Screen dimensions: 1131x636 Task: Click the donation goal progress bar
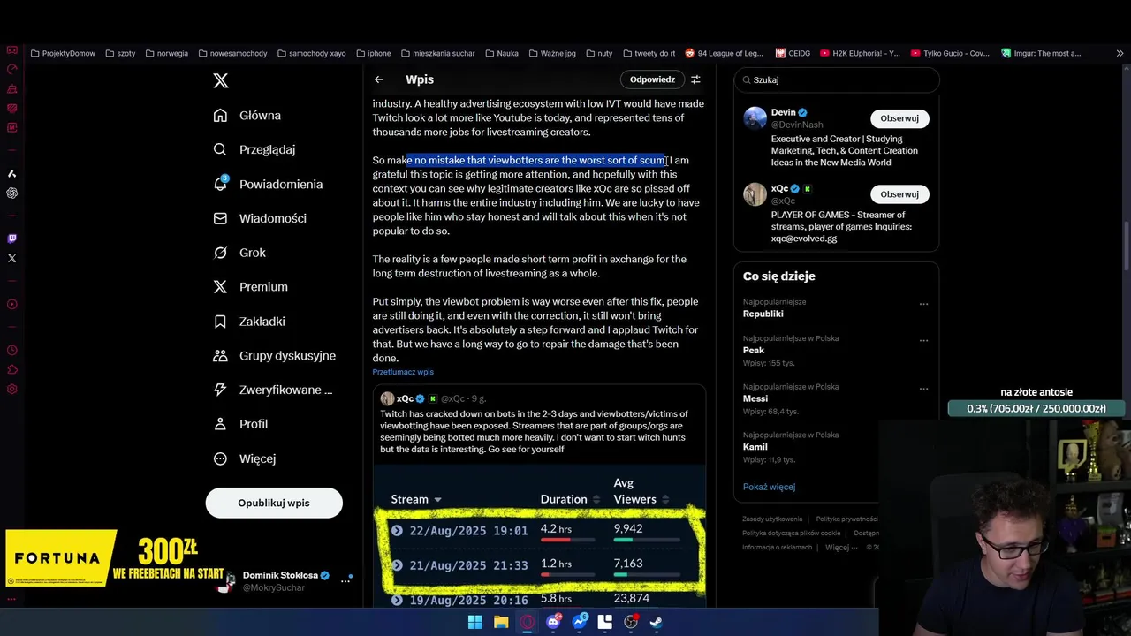pyautogui.click(x=1036, y=409)
